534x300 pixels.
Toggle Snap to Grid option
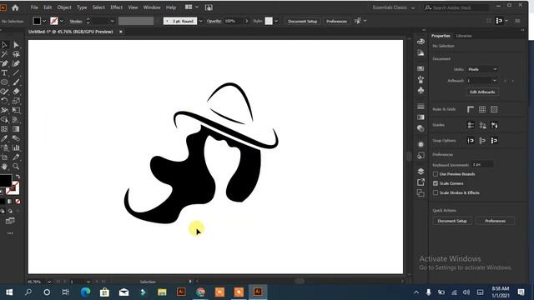482,141
